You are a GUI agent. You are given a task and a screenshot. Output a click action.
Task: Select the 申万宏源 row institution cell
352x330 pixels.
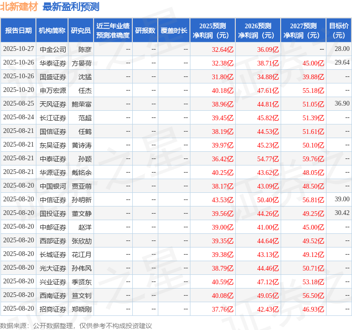click(x=53, y=90)
